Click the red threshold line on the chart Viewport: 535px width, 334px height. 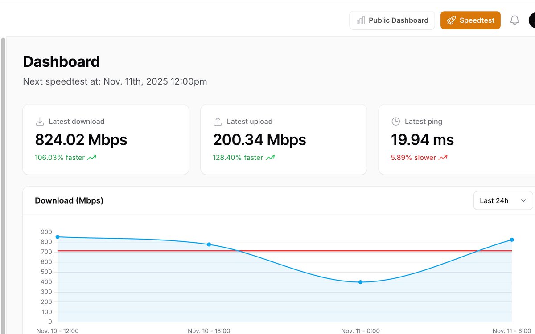click(x=267, y=250)
